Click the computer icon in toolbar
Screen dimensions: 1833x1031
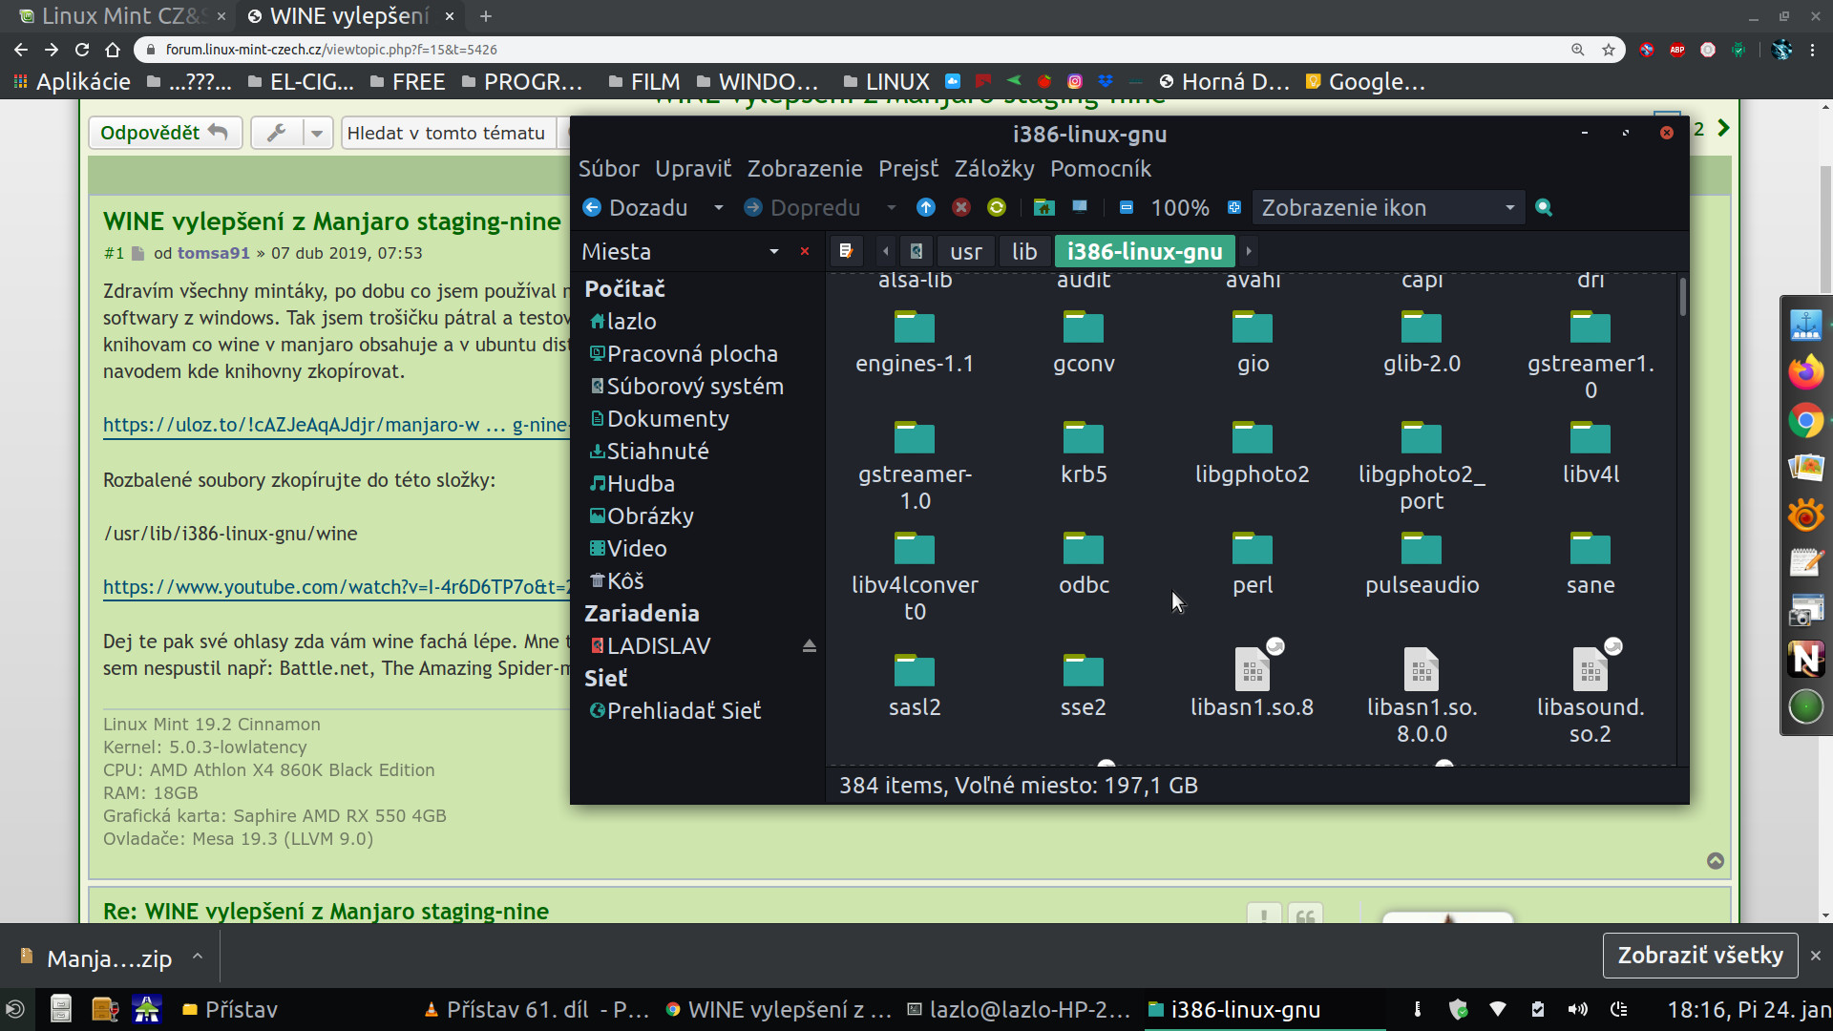pos(1079,207)
